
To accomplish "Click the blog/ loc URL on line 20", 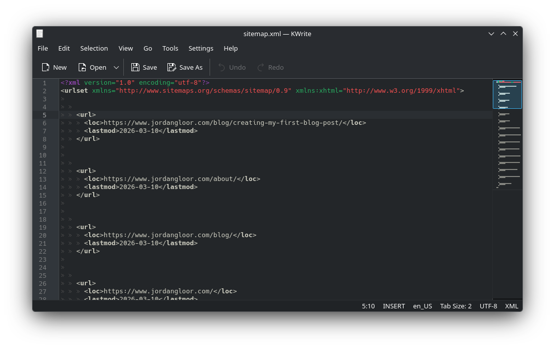I will pyautogui.click(x=170, y=235).
